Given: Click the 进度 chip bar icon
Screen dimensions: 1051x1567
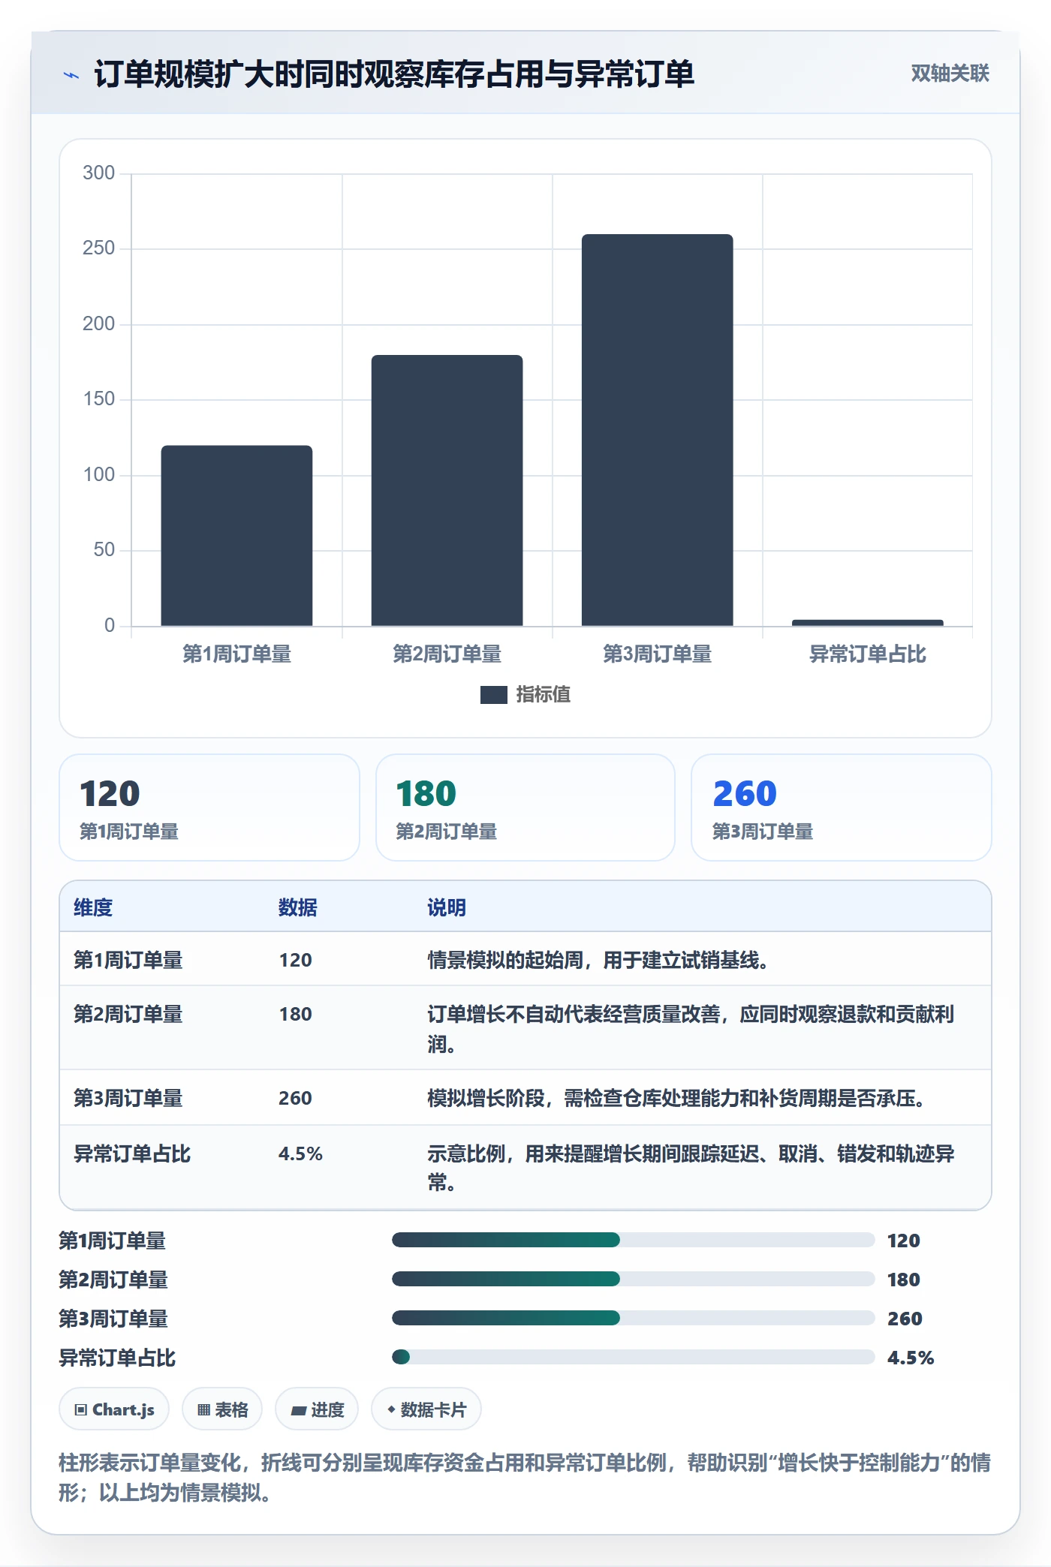Looking at the screenshot, I should pyautogui.click(x=299, y=1410).
